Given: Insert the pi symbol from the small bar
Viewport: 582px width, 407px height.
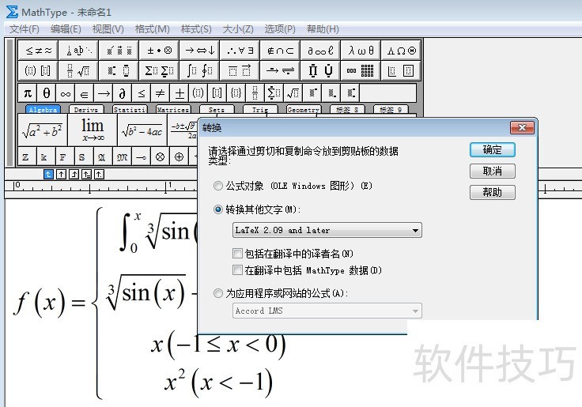Looking at the screenshot, I should coord(28,93).
